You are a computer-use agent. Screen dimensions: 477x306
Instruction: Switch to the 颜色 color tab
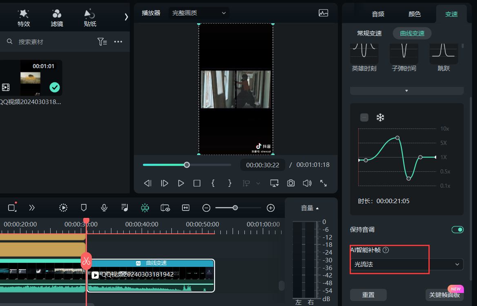point(414,13)
